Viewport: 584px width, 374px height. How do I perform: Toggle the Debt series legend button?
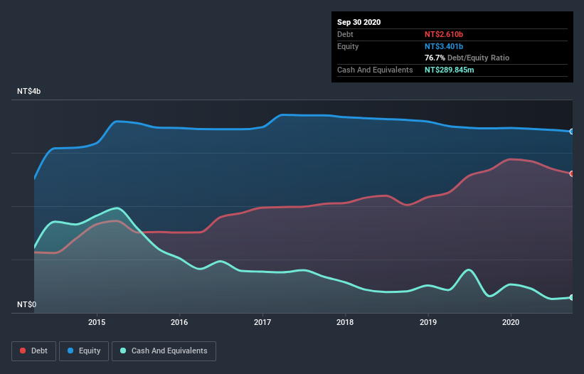[x=33, y=351]
